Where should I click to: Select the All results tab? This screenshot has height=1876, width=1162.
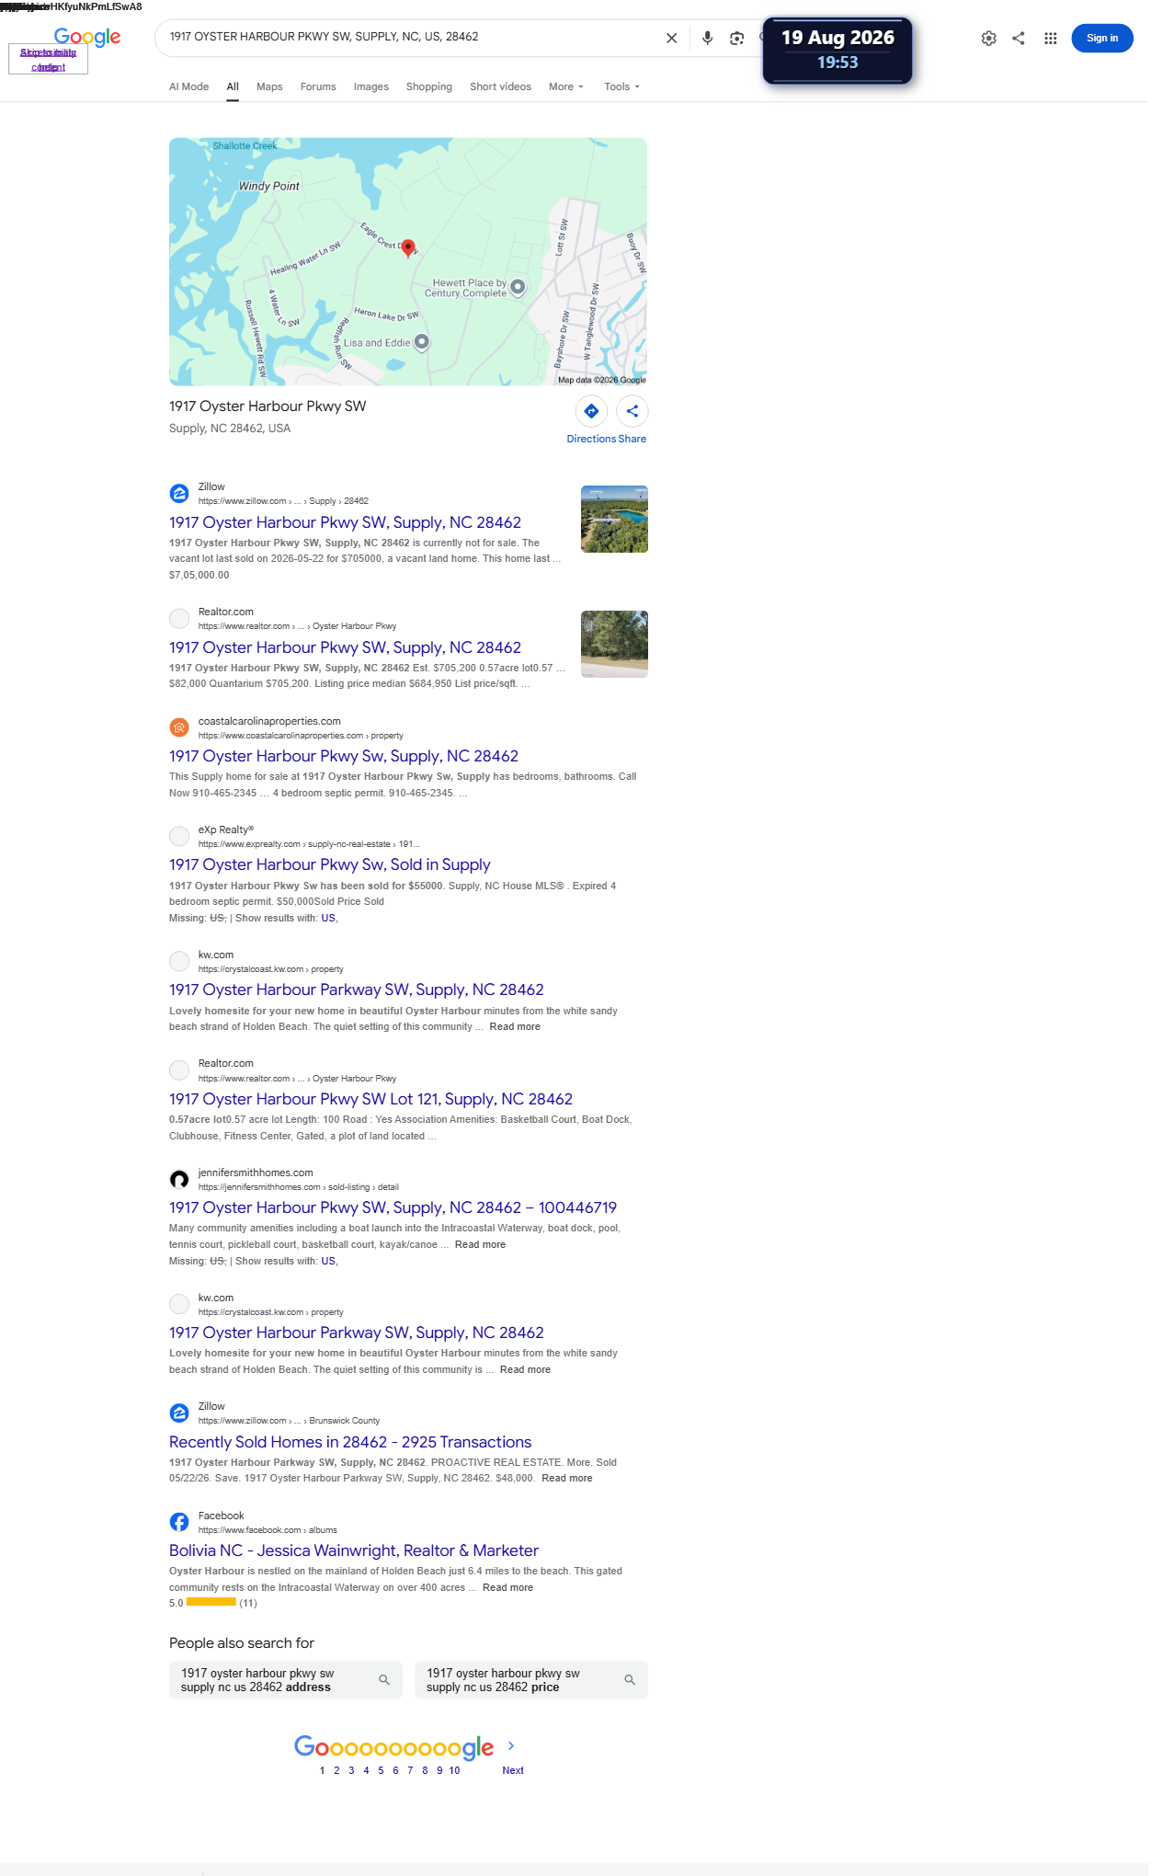(x=233, y=86)
